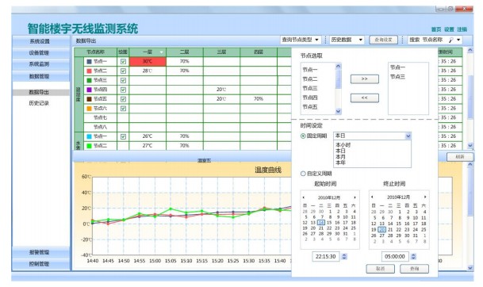Expand the 历史数据 dropdown

click(347, 40)
